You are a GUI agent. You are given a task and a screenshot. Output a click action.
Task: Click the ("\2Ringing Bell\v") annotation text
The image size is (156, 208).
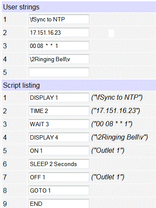120,137
